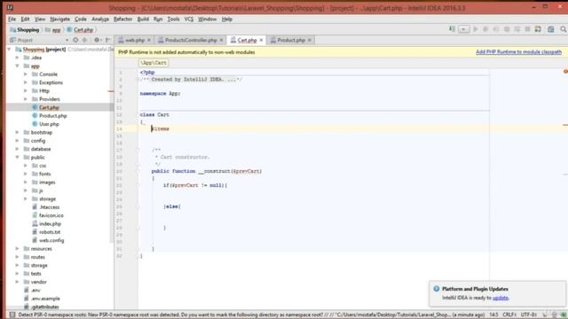This screenshot has width=568, height=319.
Task: Open Project panel settings gear icon
Action: (x=97, y=40)
